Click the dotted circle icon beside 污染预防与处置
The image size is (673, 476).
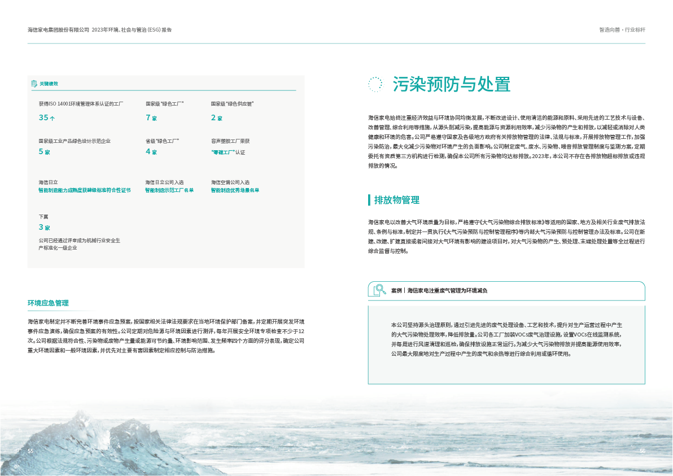pyautogui.click(x=375, y=85)
